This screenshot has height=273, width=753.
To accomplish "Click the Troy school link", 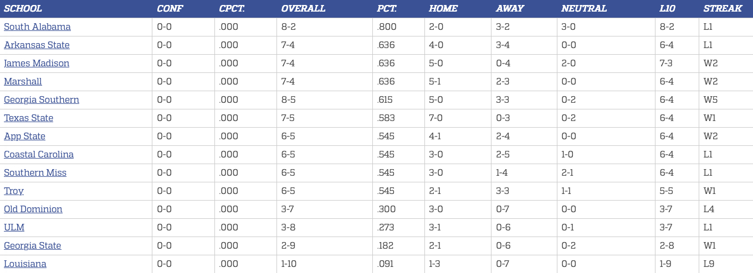I will click(14, 191).
